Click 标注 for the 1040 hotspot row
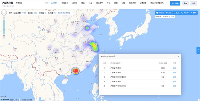The image size is (200, 101). 174,73
